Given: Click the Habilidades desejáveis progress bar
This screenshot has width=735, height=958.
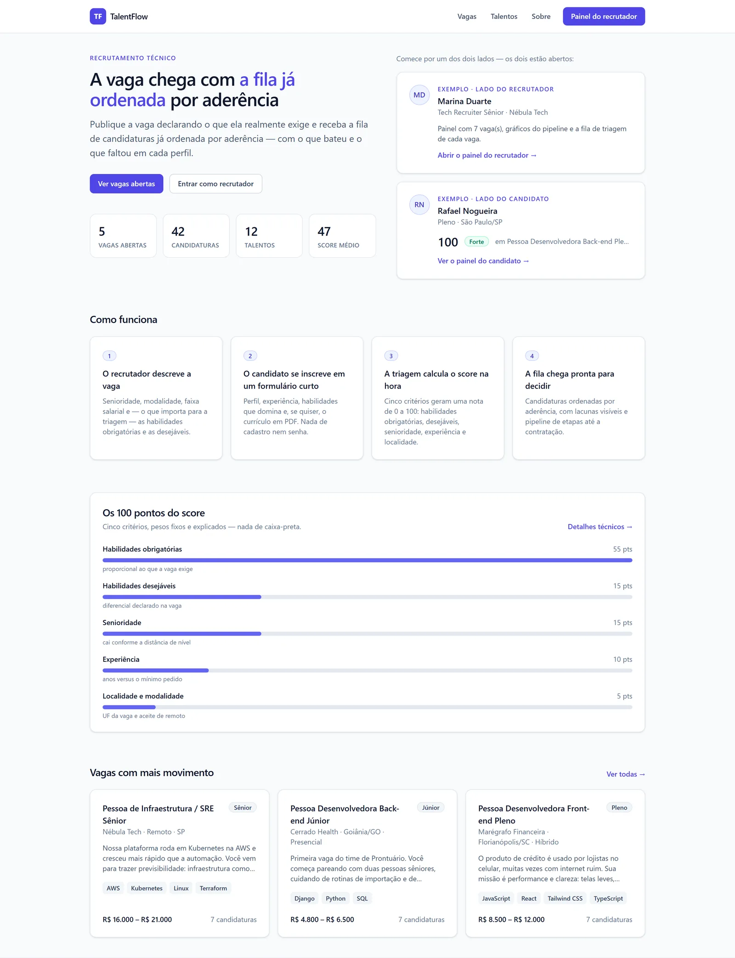Looking at the screenshot, I should 367,597.
